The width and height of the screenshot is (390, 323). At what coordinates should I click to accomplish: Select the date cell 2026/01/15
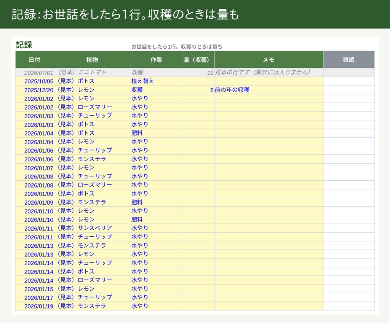35,289
